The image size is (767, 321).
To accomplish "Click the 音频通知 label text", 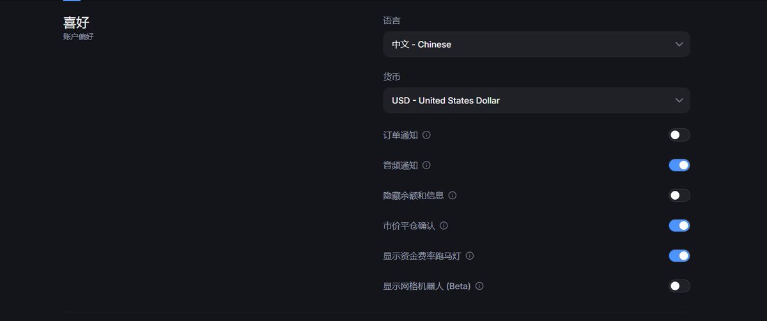I will 401,165.
